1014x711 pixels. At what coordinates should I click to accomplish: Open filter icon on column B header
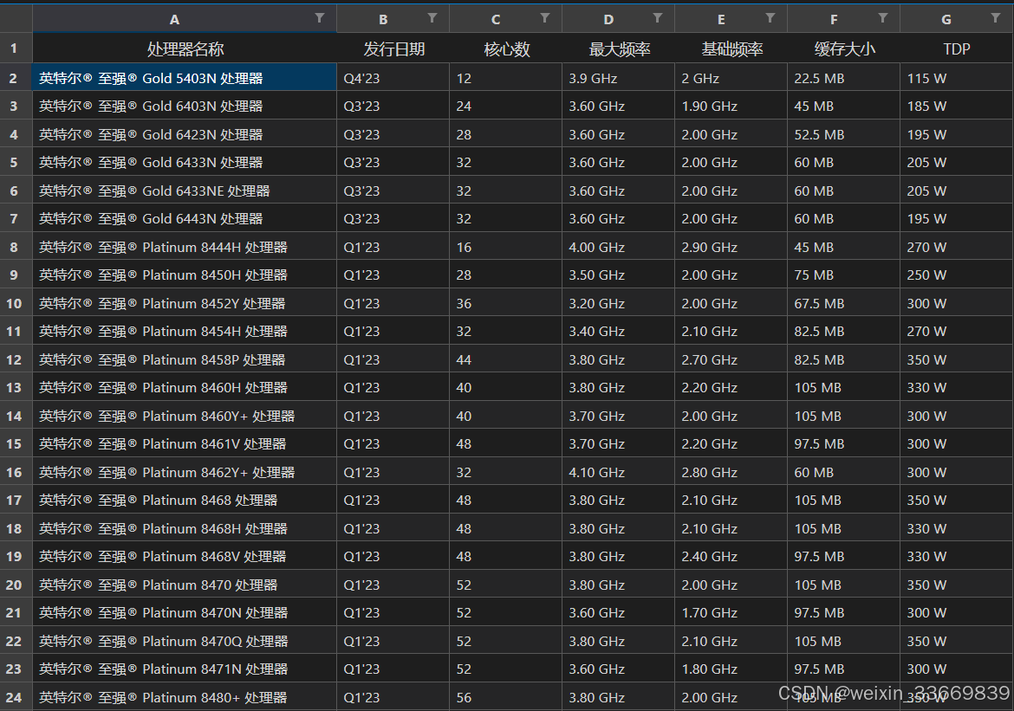(x=432, y=18)
